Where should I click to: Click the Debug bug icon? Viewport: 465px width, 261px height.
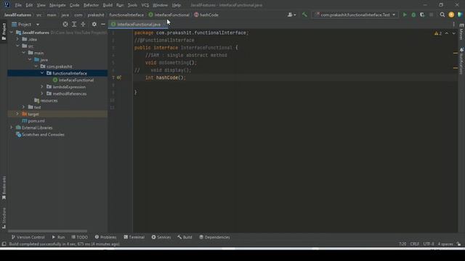(413, 14)
